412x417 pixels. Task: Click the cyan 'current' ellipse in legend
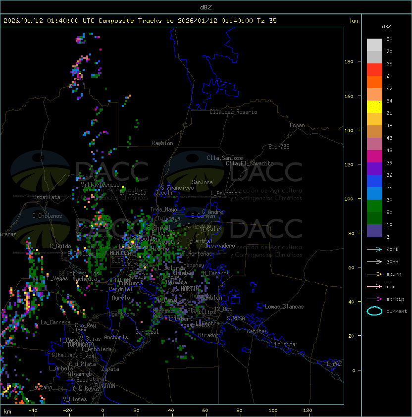pos(374,311)
